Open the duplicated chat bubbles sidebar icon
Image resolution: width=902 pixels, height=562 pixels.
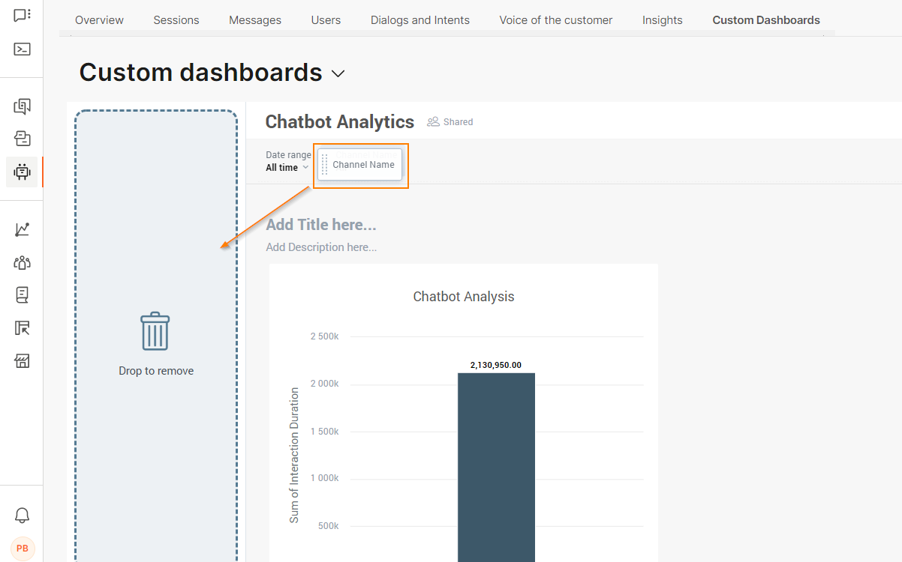22,106
